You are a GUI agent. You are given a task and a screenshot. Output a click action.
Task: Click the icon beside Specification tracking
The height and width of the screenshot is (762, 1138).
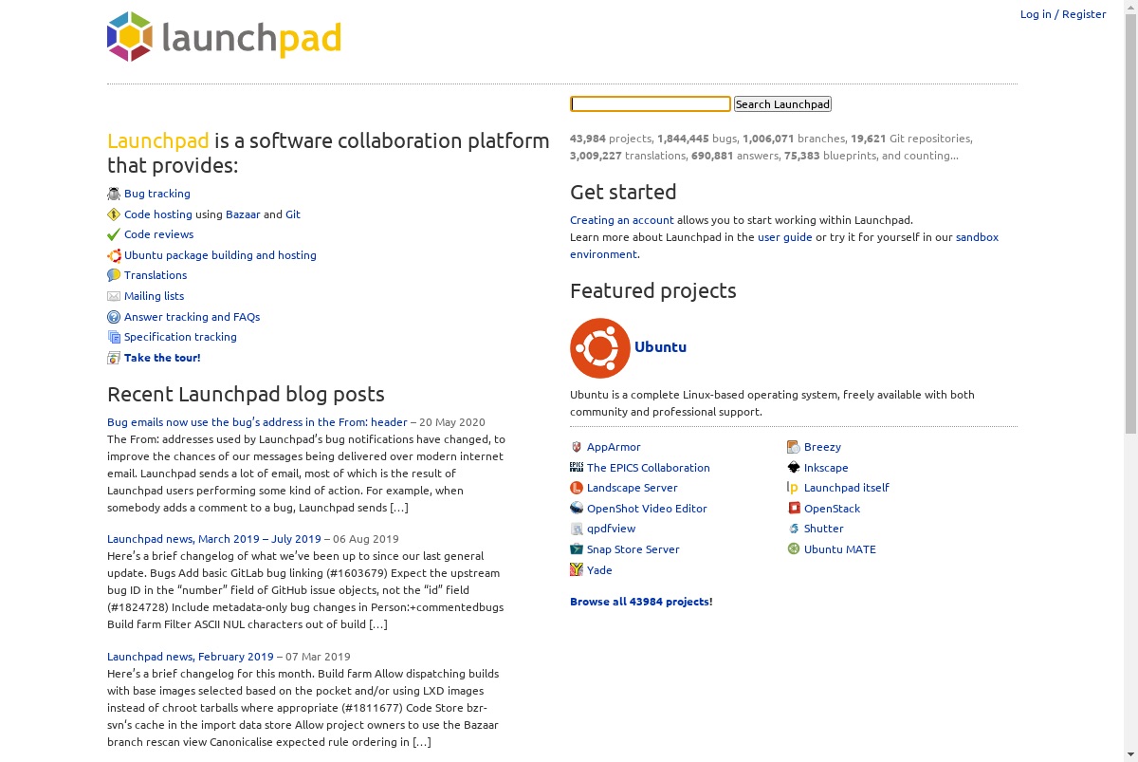pyautogui.click(x=114, y=337)
